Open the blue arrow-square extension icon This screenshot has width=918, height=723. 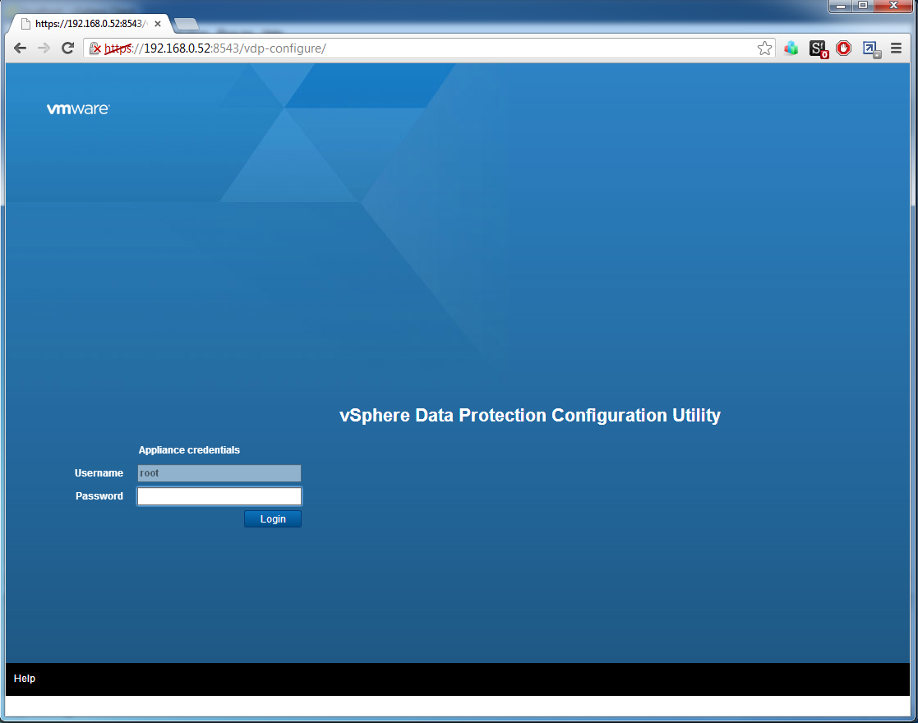(871, 48)
